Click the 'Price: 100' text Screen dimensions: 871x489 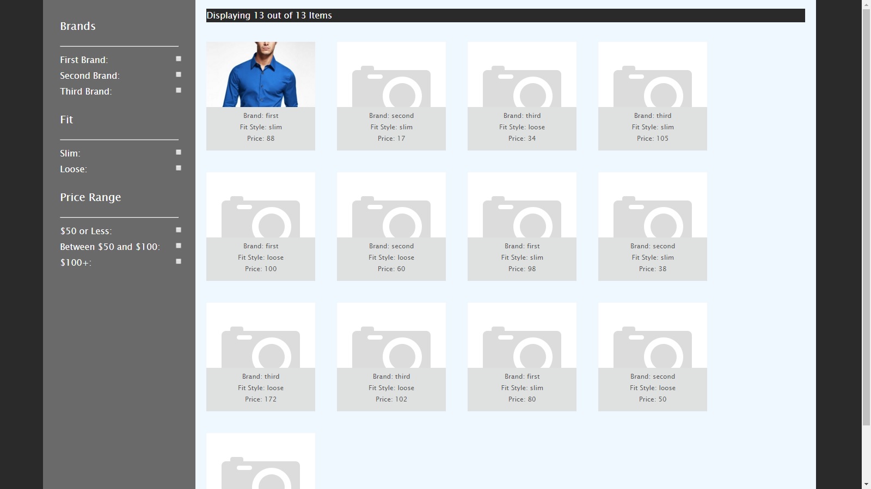(x=261, y=269)
